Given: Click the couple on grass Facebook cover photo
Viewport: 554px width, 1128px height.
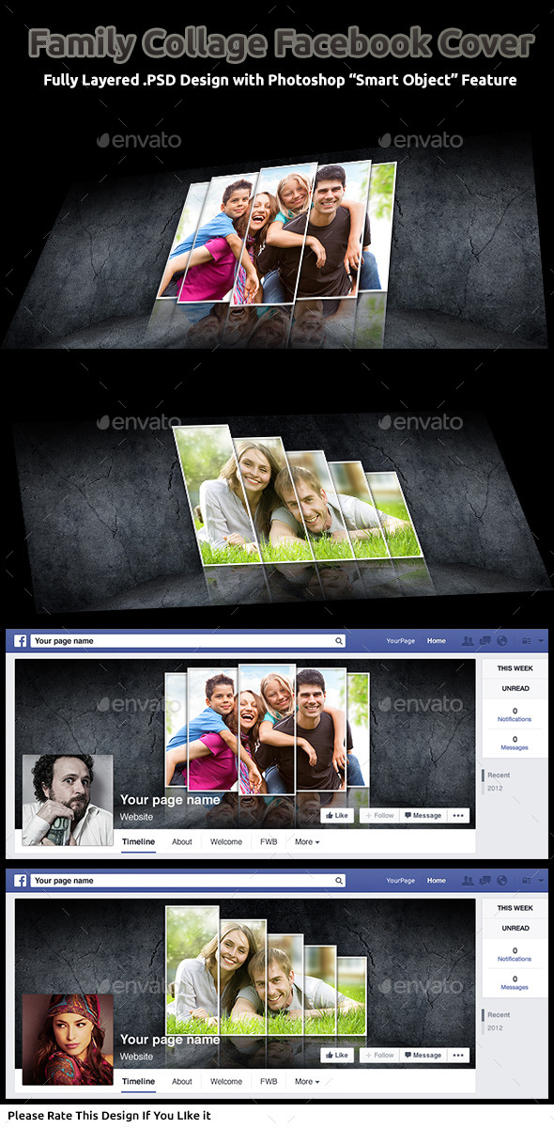Looking at the screenshot, I should click(246, 983).
